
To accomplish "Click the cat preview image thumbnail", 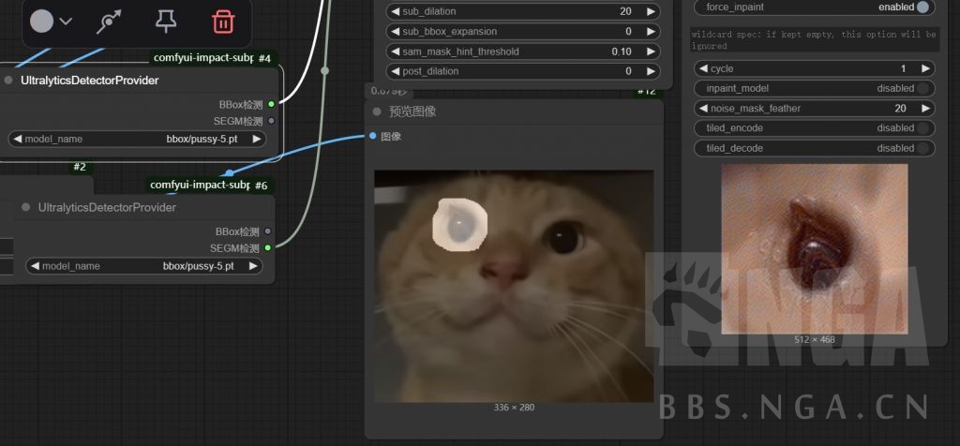I will (x=514, y=286).
